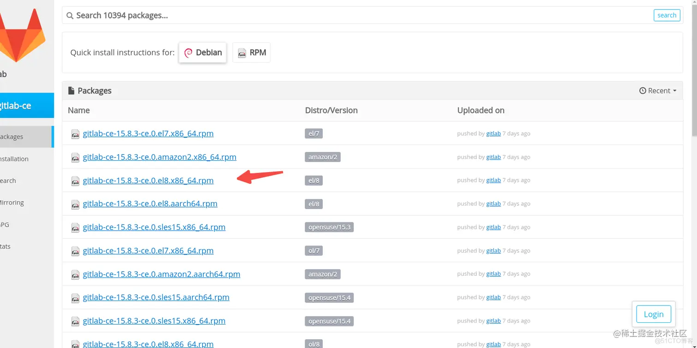697x348 pixels.
Task: Open gitlab-ce-15.8.3-ce.0.sles15.aarch64.rpm link
Action: 156,297
